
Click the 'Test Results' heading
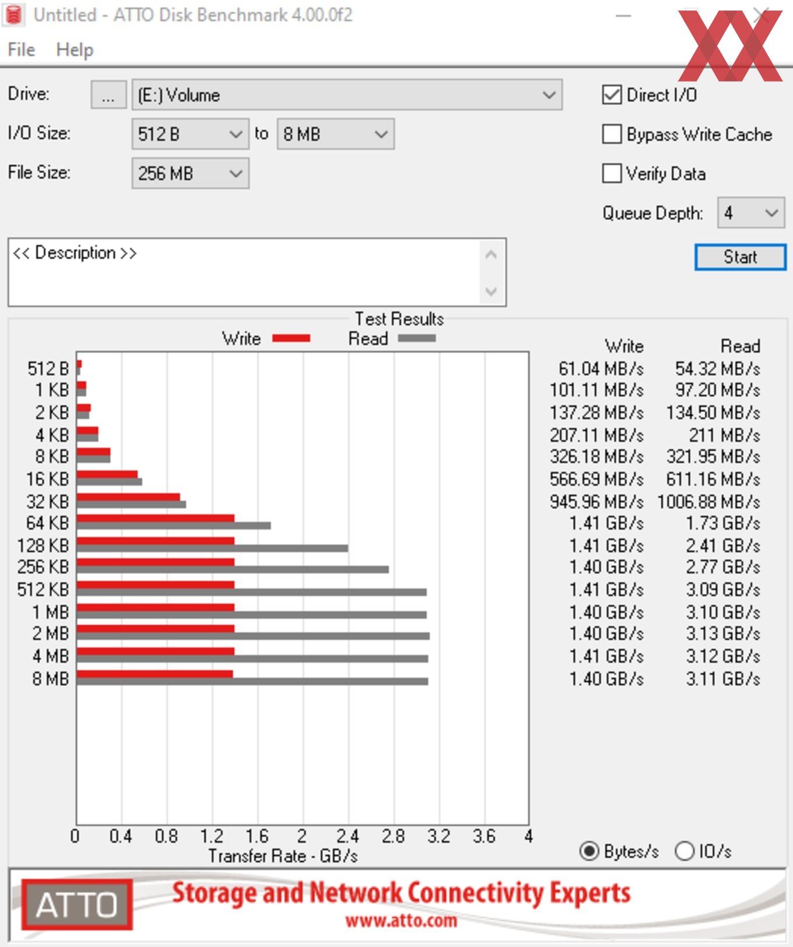click(x=399, y=319)
